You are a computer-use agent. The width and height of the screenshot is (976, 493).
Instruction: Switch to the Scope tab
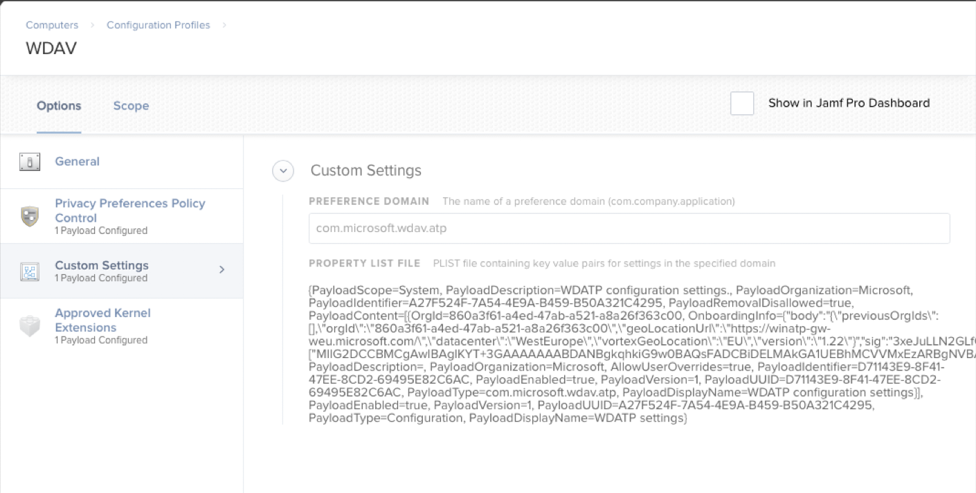(131, 106)
